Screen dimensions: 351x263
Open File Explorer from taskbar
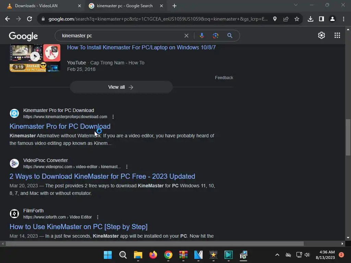(138, 255)
